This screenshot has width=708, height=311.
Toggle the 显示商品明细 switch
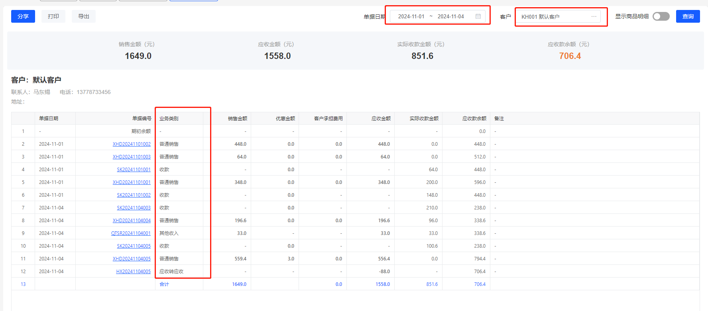(x=661, y=16)
